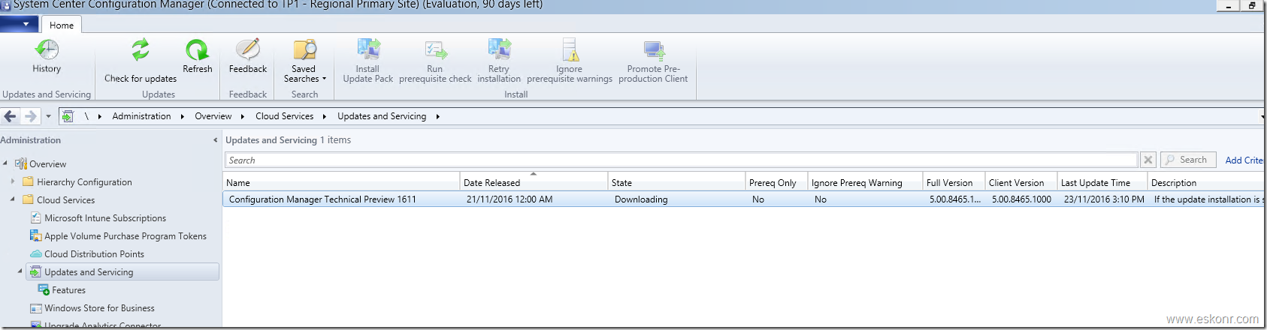Open the History view
Image resolution: width=1267 pixels, height=330 pixels.
point(47,56)
